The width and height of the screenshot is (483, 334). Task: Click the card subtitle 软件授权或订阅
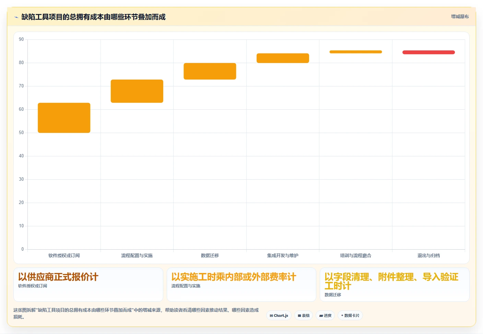pos(33,286)
